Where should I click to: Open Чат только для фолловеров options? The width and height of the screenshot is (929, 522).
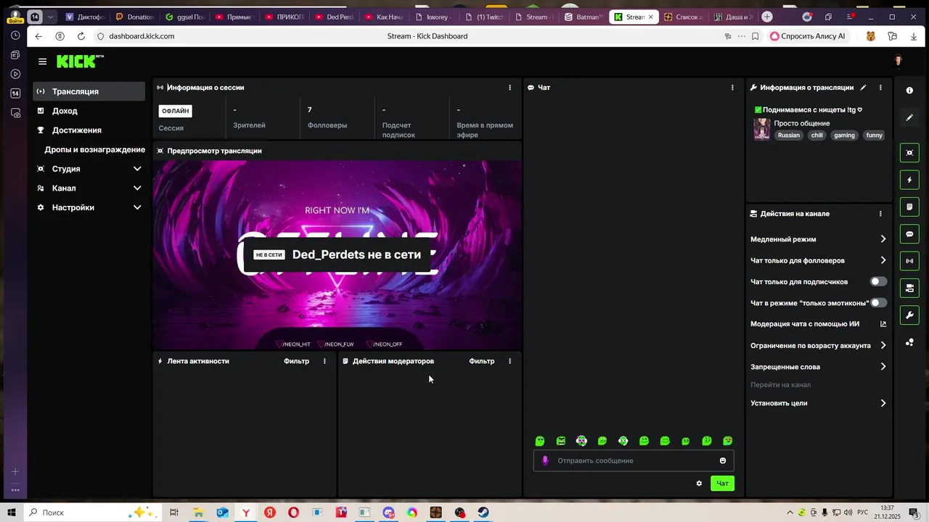coord(819,260)
